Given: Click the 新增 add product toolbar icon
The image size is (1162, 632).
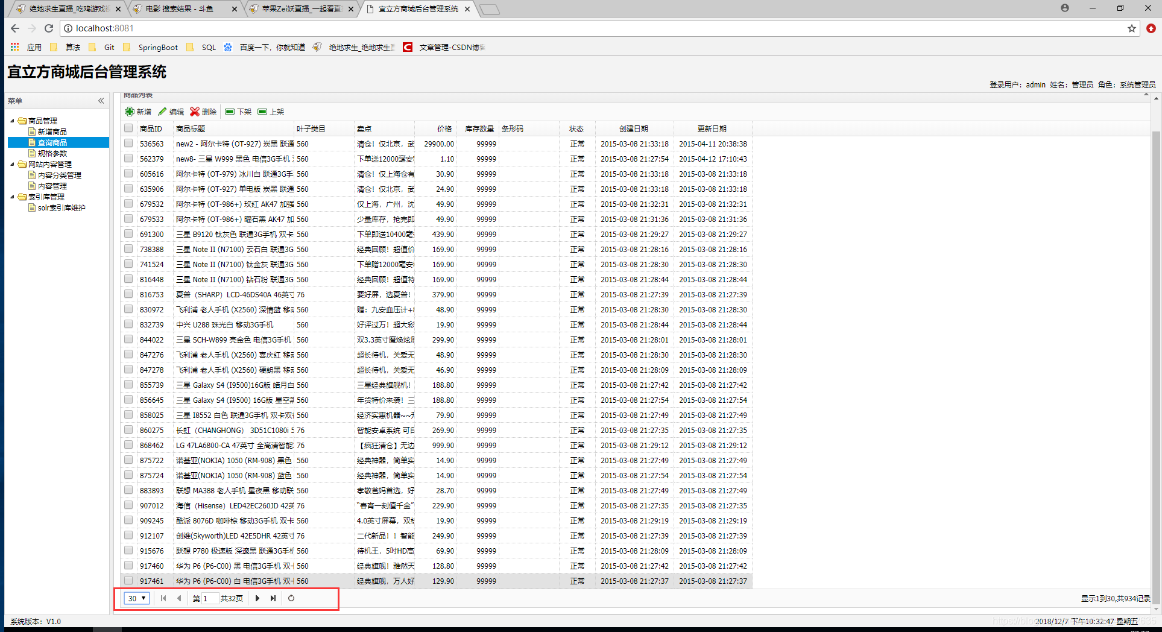Looking at the screenshot, I should pyautogui.click(x=138, y=112).
